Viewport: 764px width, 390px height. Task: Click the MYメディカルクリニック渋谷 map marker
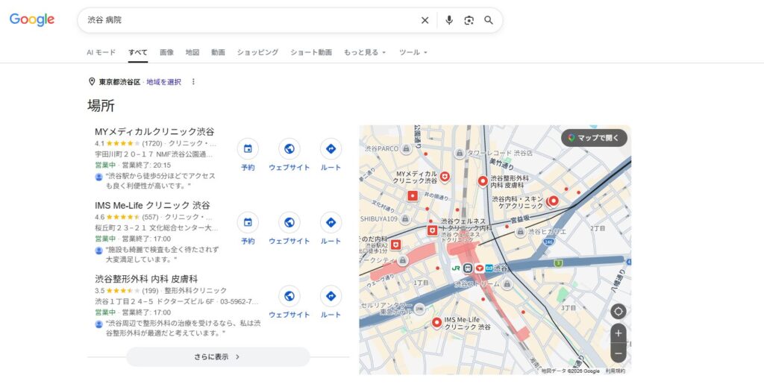(445, 177)
